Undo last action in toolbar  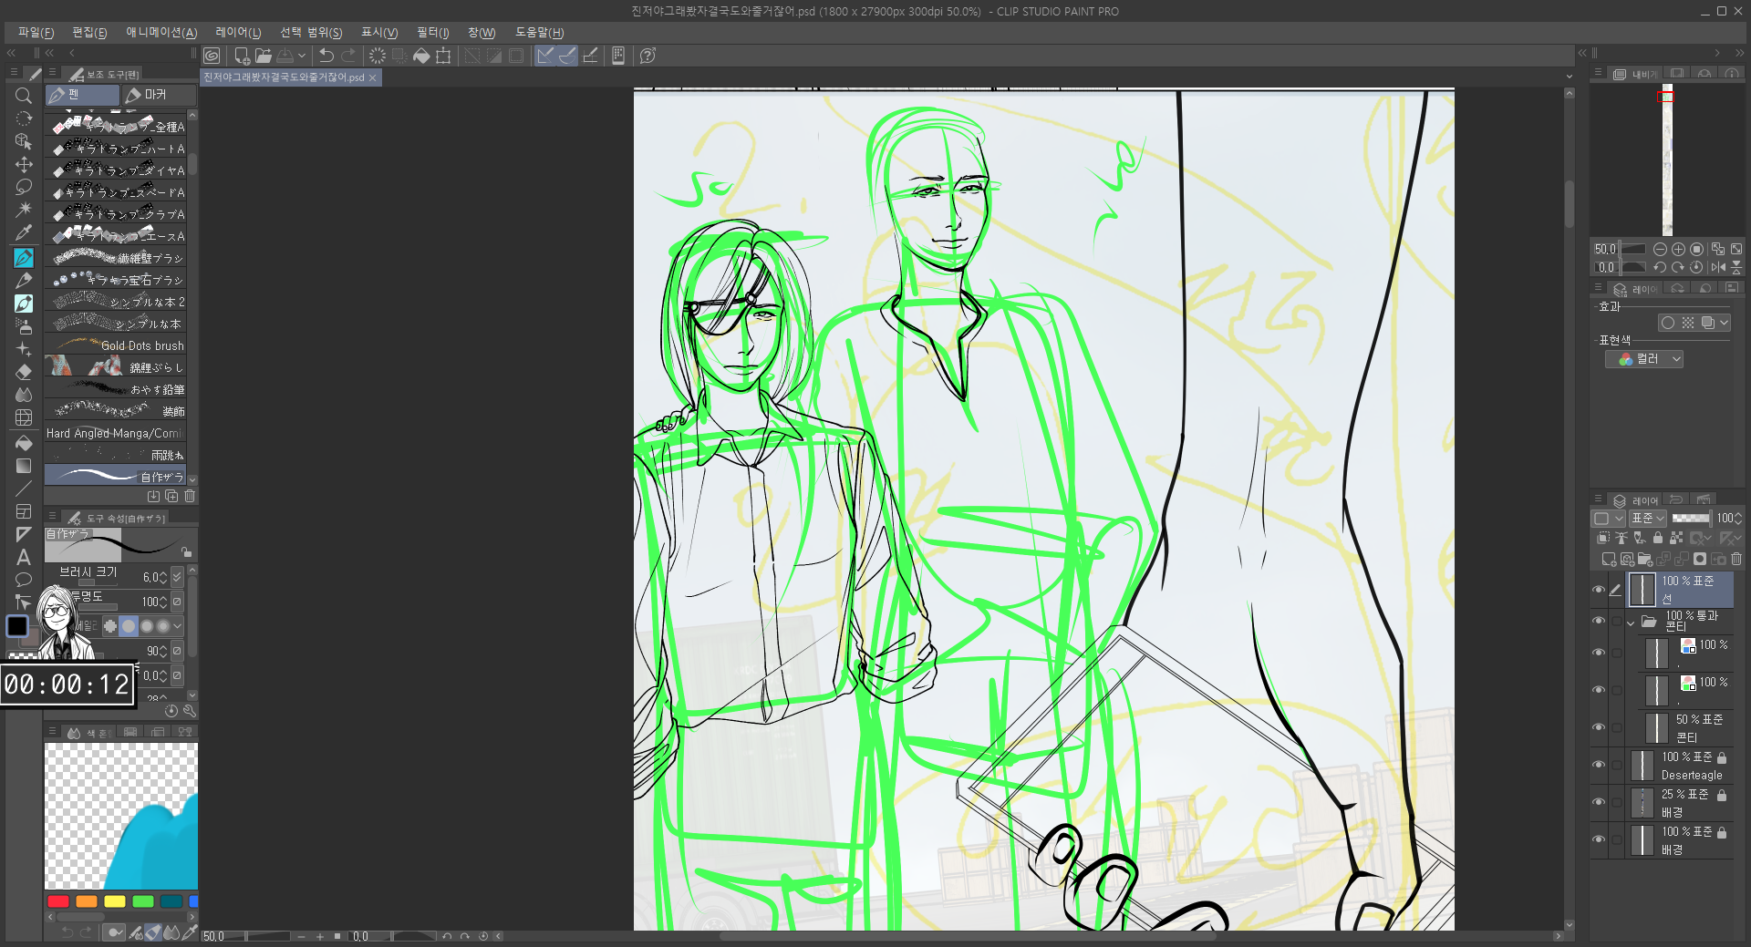click(326, 56)
